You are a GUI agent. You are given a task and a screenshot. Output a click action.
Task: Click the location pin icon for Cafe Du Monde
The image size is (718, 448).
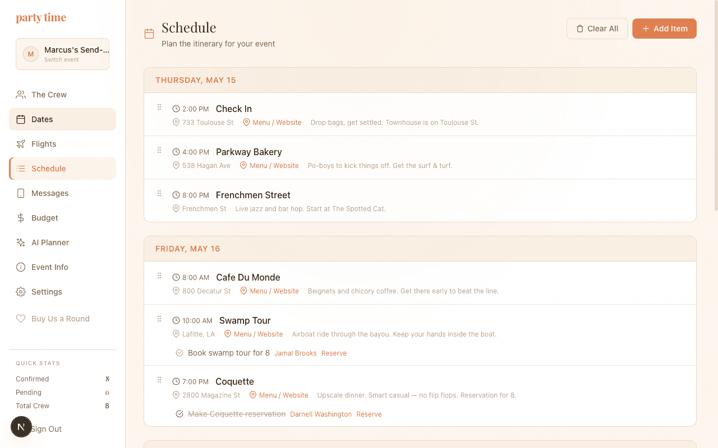click(176, 291)
